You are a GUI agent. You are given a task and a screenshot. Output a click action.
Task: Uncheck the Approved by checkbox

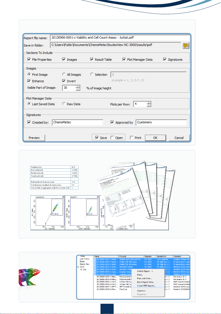coord(112,122)
